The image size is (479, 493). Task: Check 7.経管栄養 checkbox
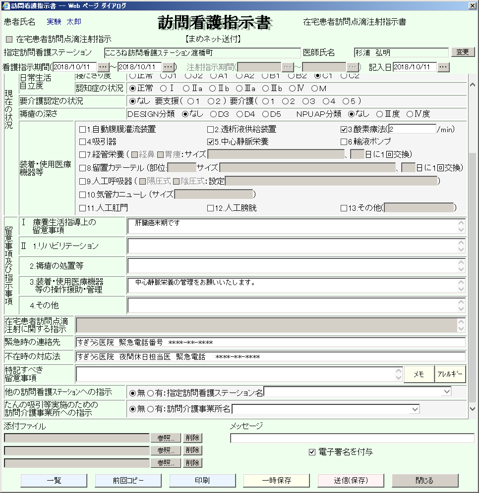click(x=82, y=155)
